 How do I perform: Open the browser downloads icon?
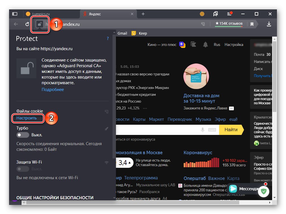(269, 24)
